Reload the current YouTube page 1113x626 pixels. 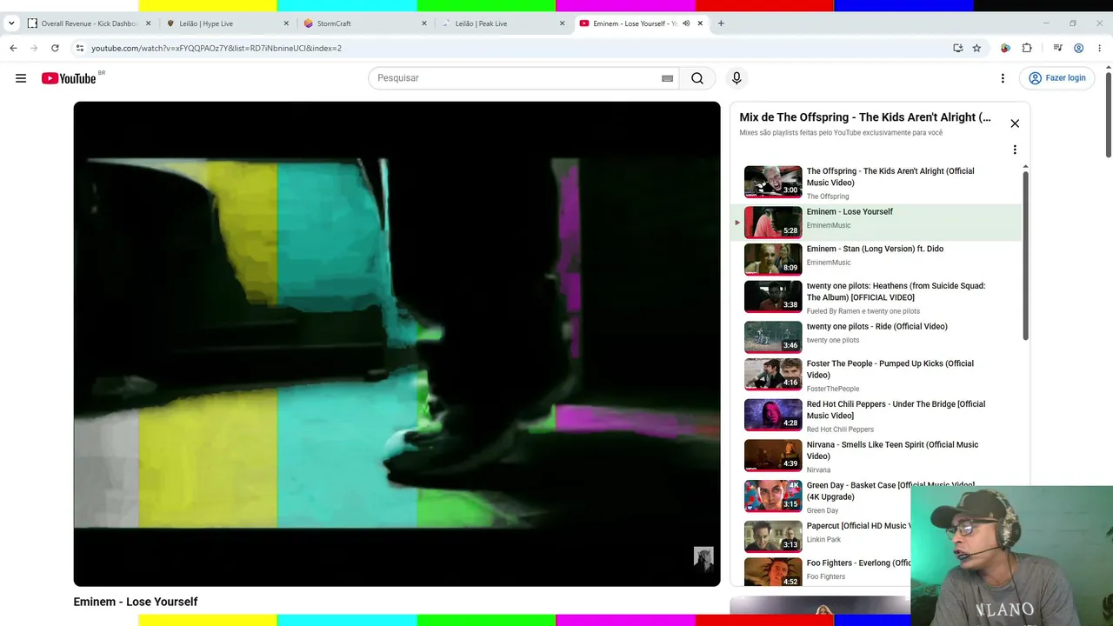(x=55, y=48)
